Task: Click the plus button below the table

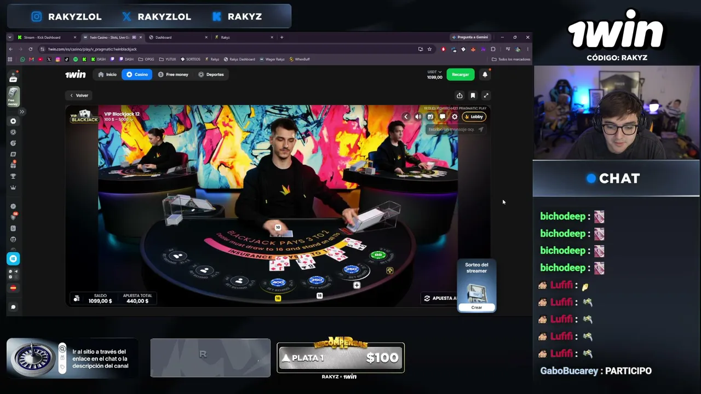Action: coord(357,285)
